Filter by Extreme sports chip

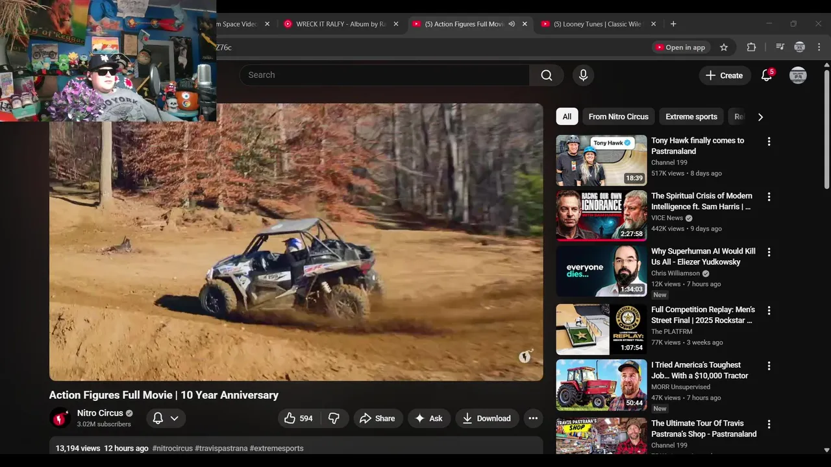[691, 117]
